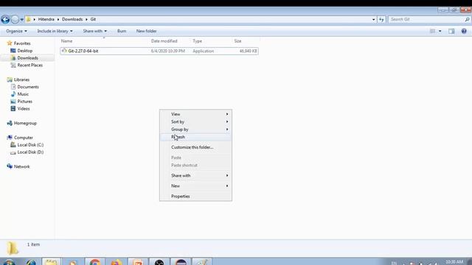Click Internet Explorer taskbar icon
This screenshot has height=265, width=472.
(31, 262)
